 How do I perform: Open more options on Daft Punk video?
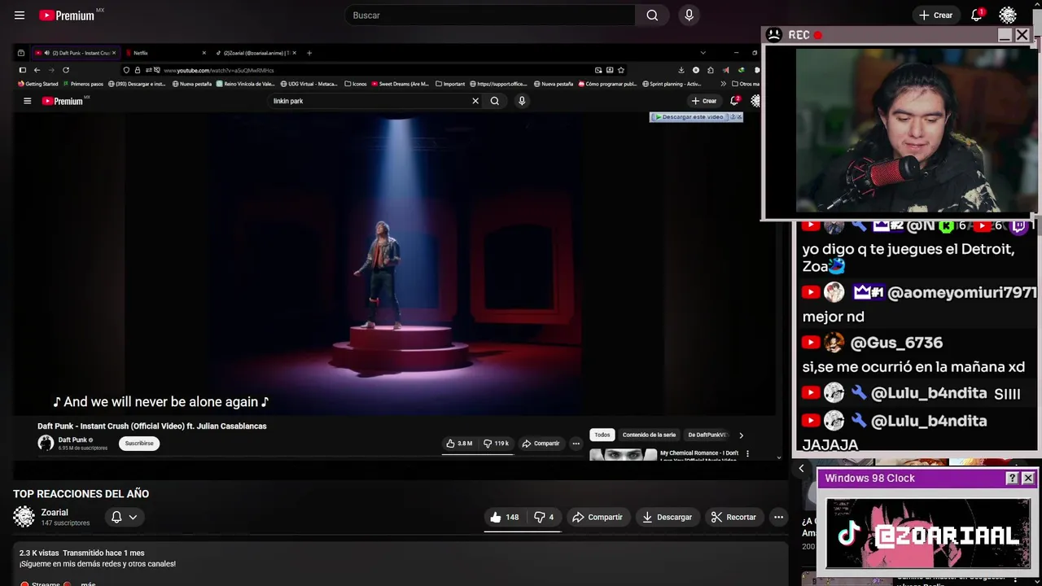click(576, 444)
